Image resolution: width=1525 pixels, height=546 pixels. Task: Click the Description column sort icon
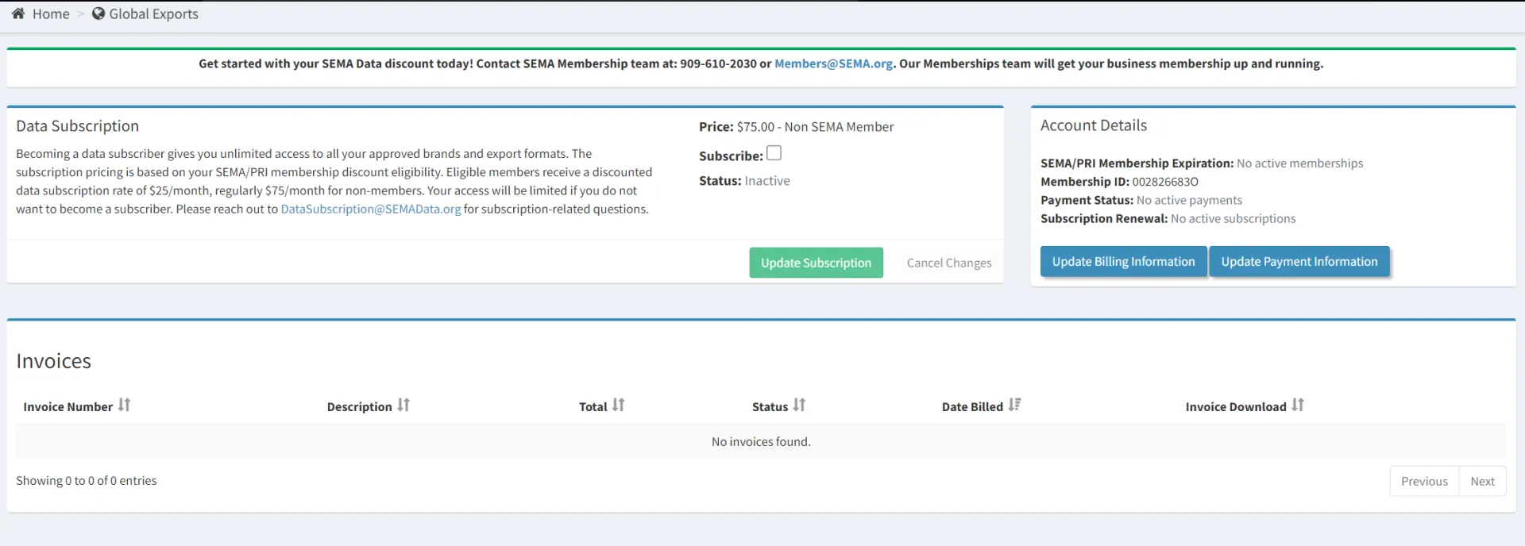pos(403,406)
